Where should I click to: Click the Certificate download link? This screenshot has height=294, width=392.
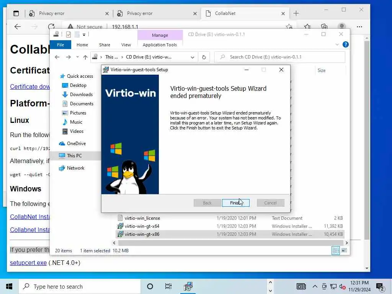30,87
